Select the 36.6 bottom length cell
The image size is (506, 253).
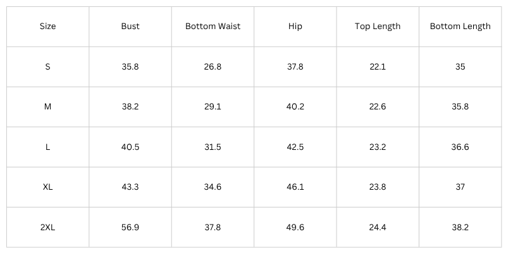(460, 147)
